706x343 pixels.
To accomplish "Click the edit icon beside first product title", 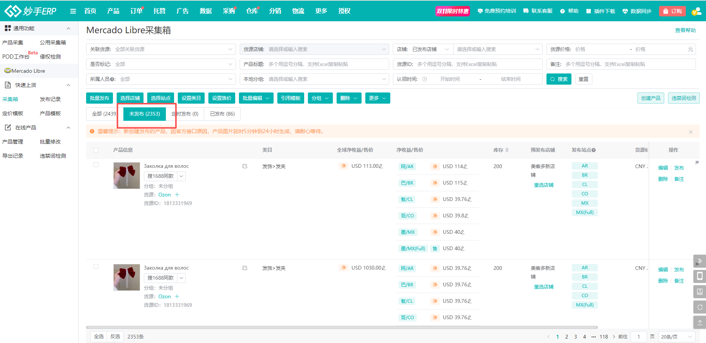I will click(245, 166).
